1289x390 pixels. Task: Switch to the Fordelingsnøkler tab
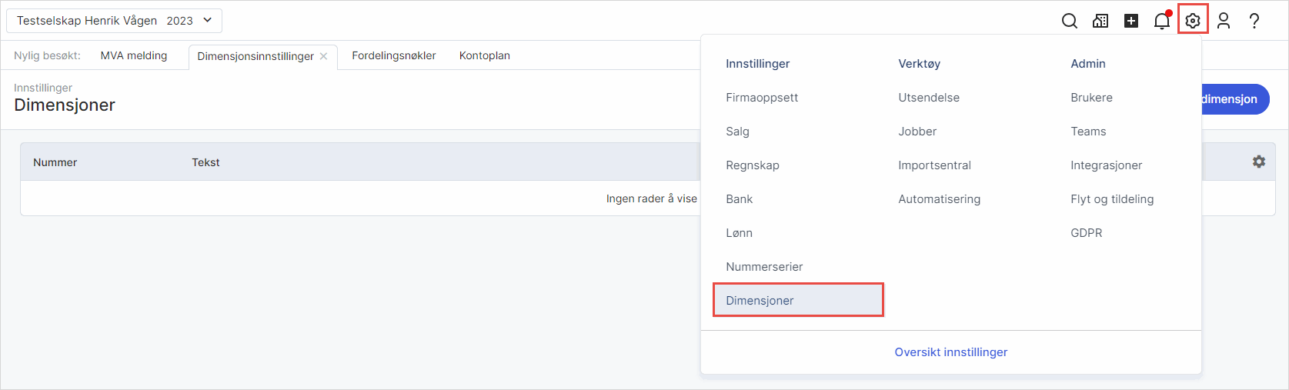tap(394, 55)
